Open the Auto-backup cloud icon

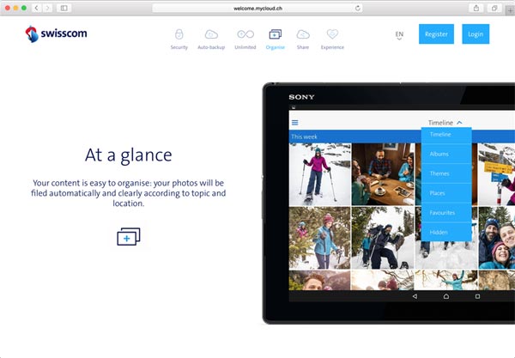(210, 35)
